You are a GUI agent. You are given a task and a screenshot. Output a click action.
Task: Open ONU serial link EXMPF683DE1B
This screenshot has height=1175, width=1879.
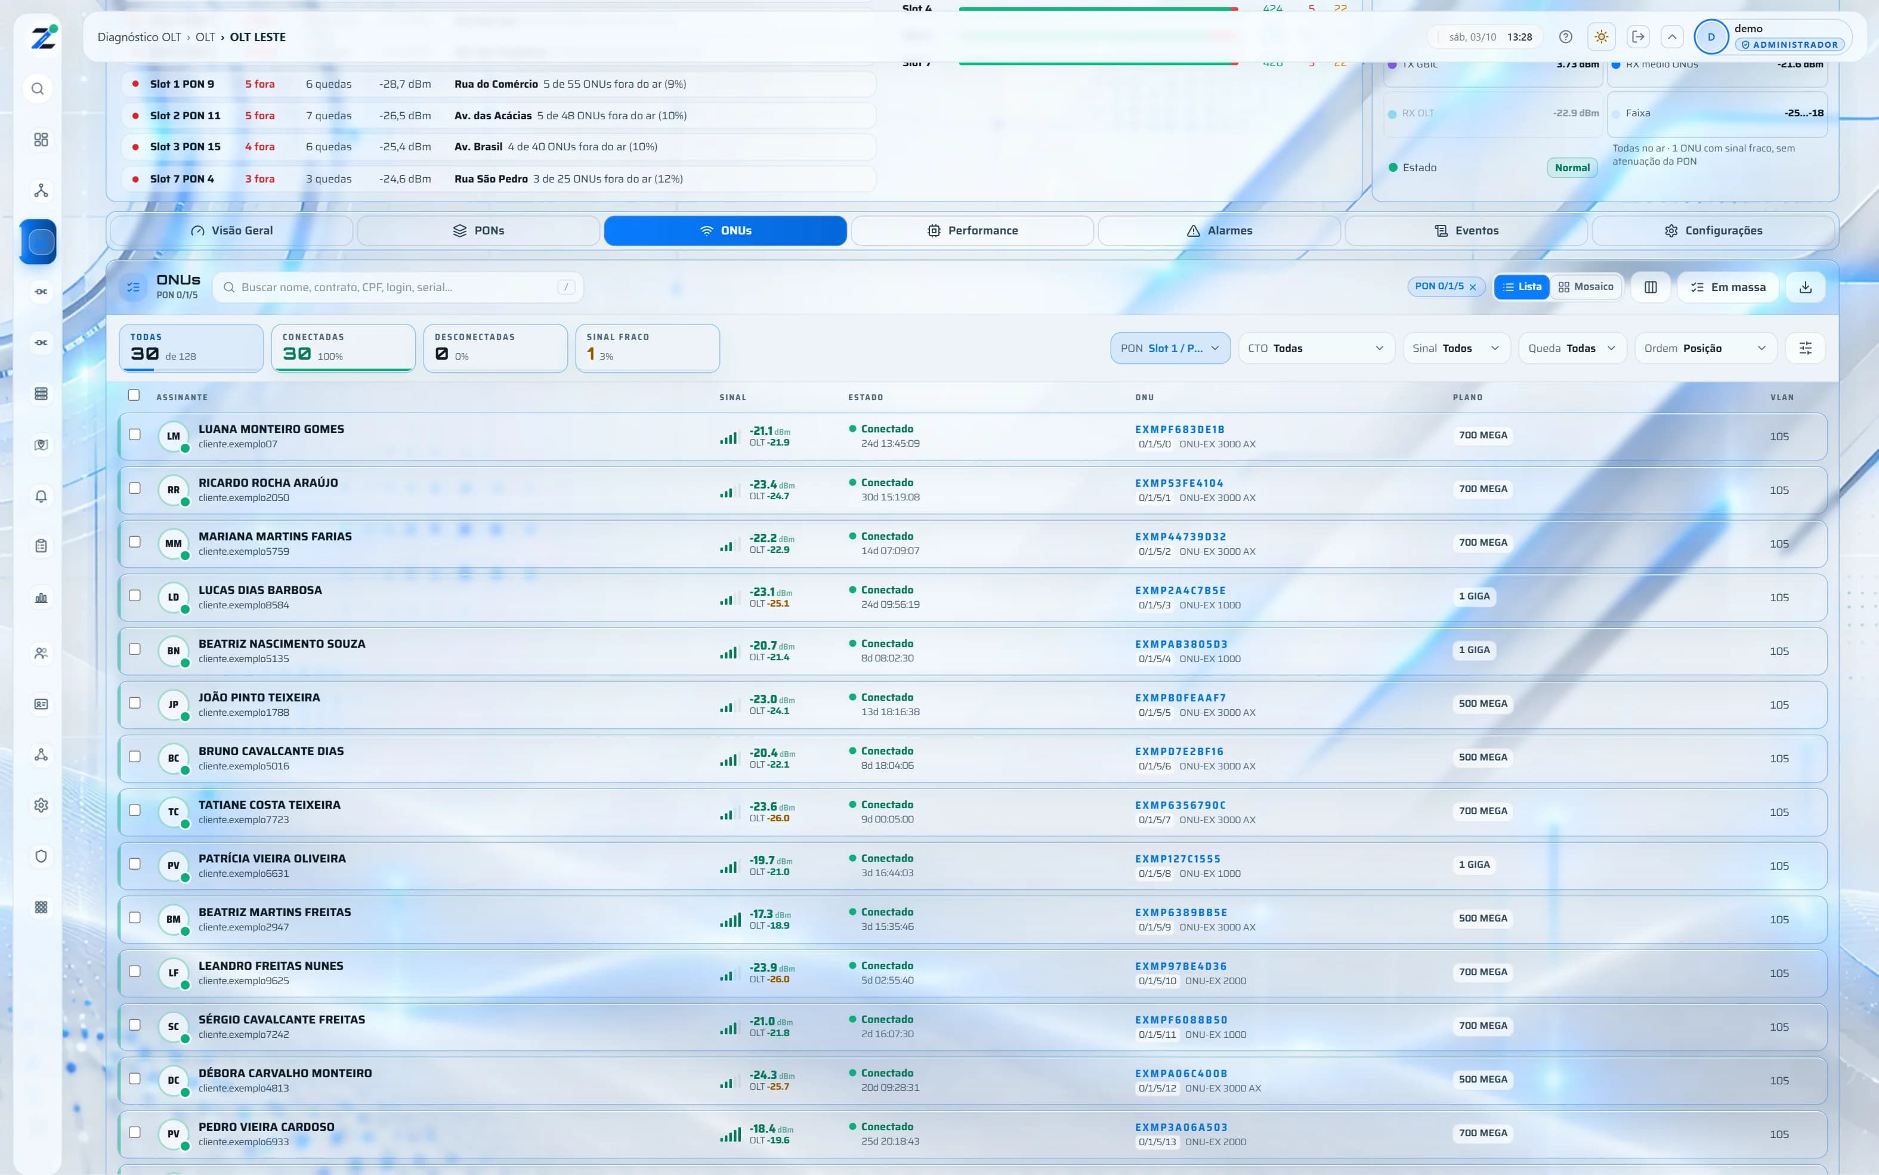(1180, 430)
